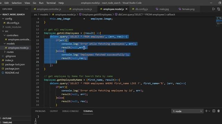Open Explorer more actions ellipsis
The image size is (222, 124).
[27, 9]
